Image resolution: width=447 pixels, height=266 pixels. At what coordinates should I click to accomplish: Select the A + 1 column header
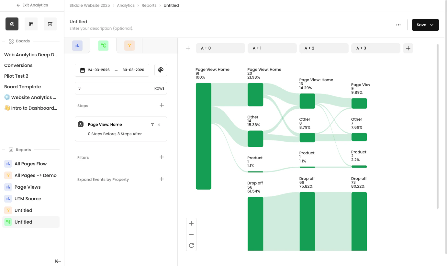coord(272,48)
